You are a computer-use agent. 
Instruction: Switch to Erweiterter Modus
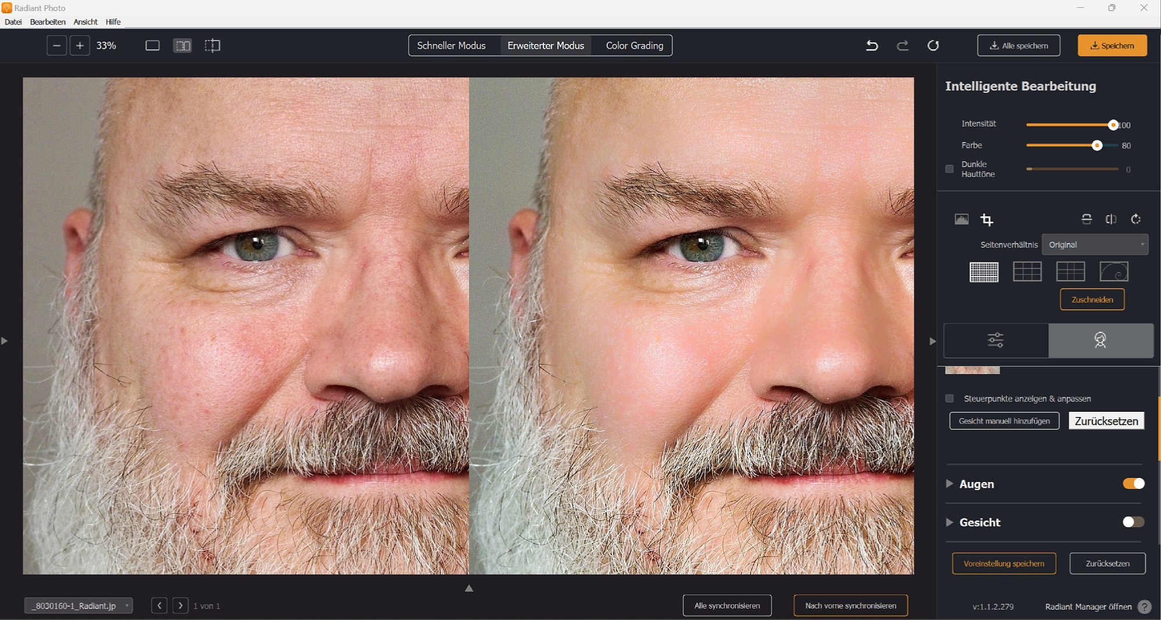click(x=546, y=45)
